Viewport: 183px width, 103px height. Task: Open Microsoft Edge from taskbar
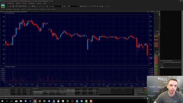[30, 101]
